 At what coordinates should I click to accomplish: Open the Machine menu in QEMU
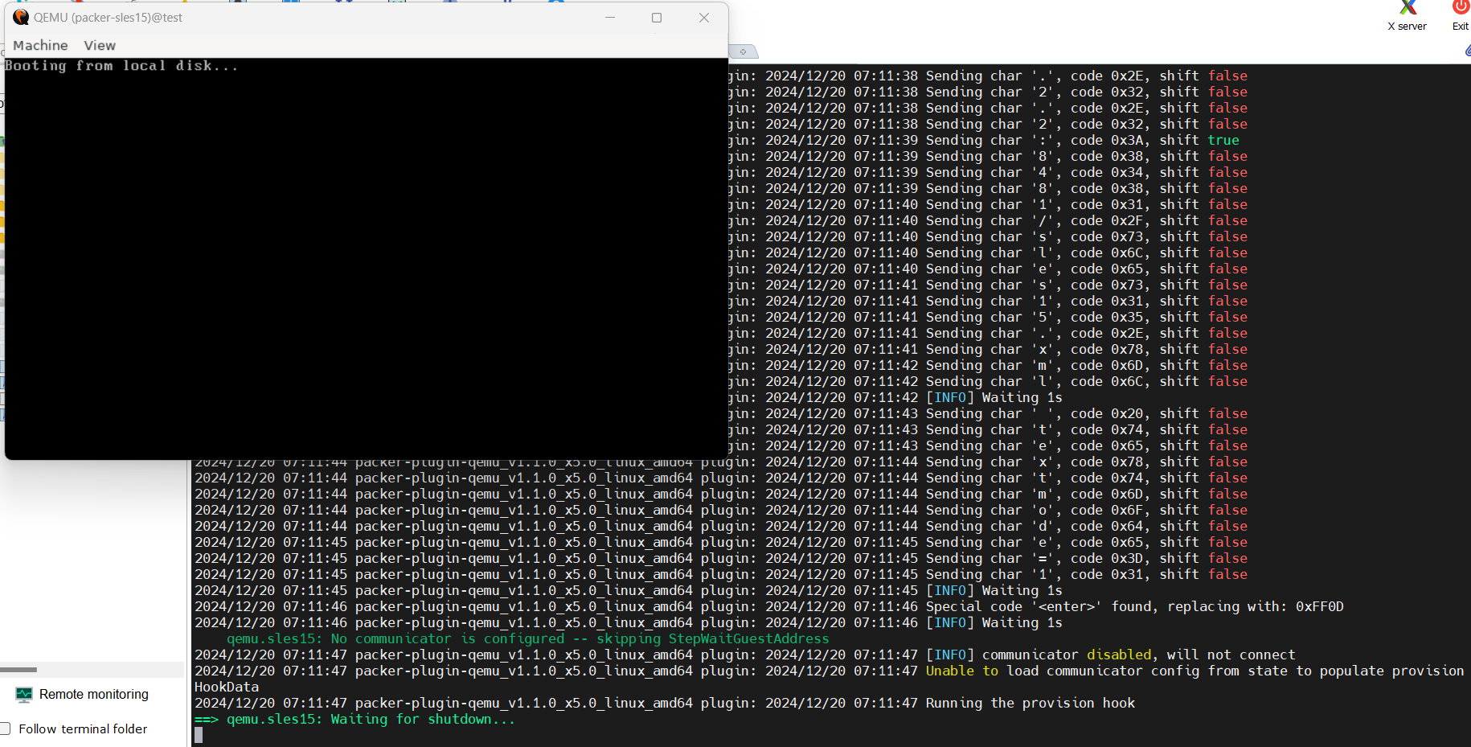[x=40, y=46]
